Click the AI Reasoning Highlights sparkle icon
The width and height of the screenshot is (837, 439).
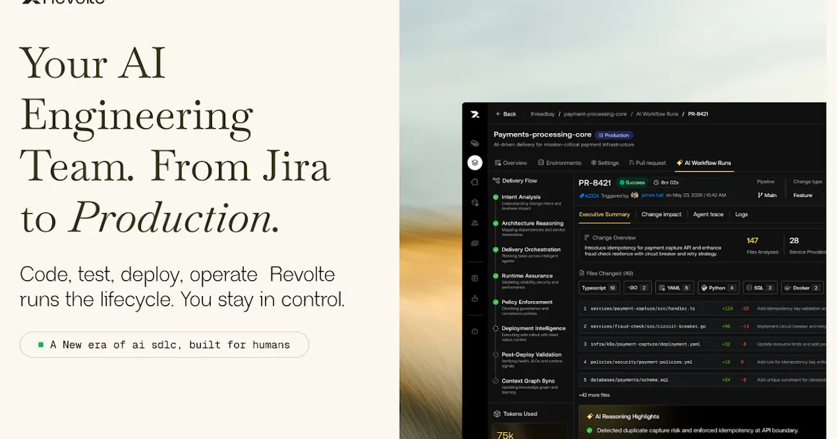pyautogui.click(x=589, y=417)
